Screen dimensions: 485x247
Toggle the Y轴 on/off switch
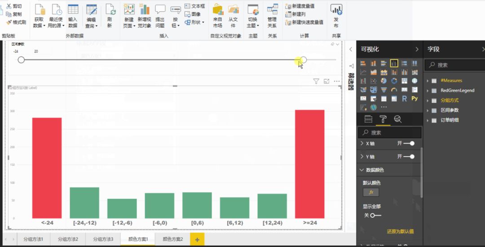tap(409, 157)
